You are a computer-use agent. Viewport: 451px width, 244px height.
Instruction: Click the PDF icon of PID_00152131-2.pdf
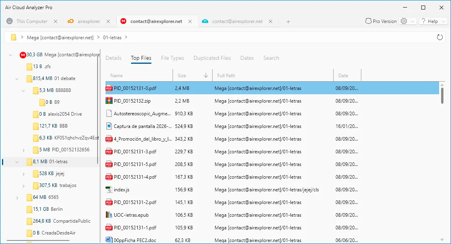(x=109, y=202)
